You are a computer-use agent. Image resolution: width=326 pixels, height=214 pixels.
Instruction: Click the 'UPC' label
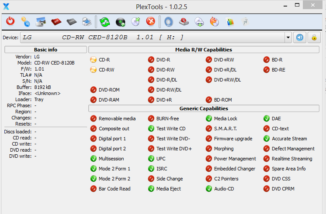[161, 159]
